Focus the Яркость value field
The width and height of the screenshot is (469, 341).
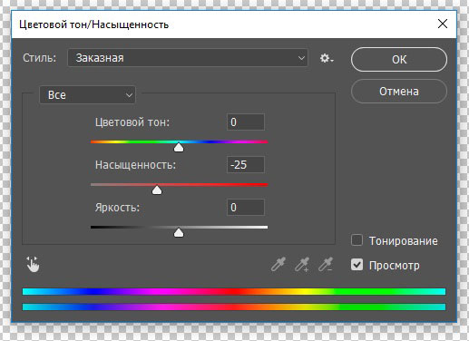click(246, 208)
